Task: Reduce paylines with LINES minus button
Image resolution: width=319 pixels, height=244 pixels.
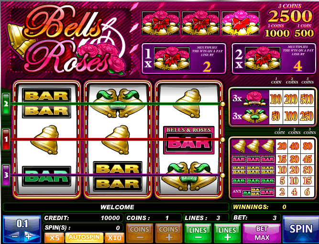Action: 198,233
